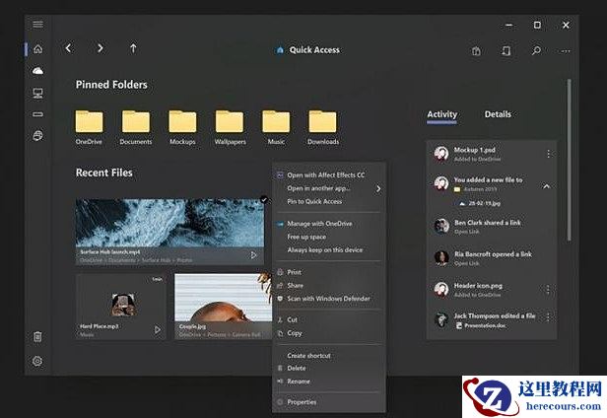Go forward with the right arrow
The width and height of the screenshot is (607, 418).
[x=101, y=48]
